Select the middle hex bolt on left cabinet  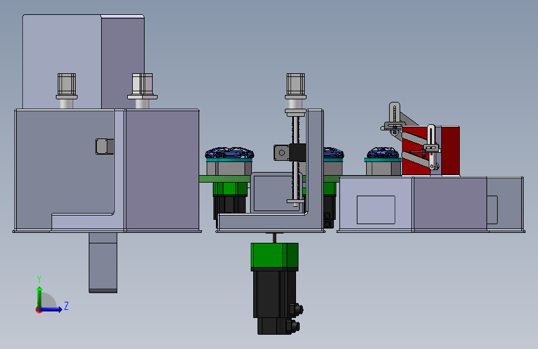click(x=142, y=86)
